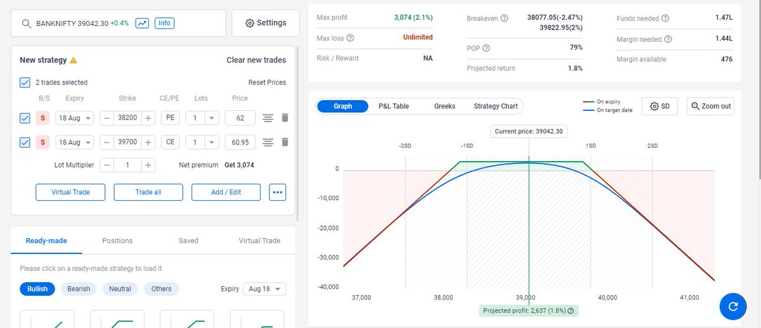
Task: Toggle PE option type on first trade
Action: click(x=170, y=118)
